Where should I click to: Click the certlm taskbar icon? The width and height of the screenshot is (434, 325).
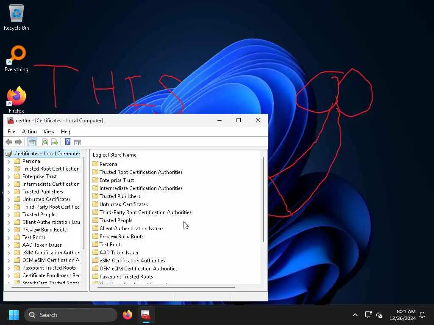146,315
